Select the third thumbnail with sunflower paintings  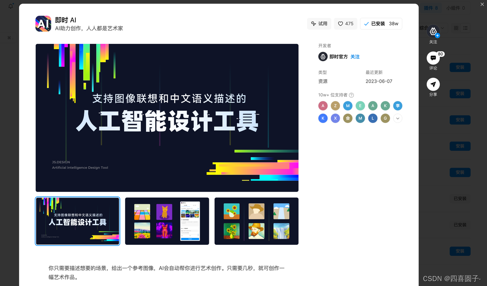pos(256,221)
